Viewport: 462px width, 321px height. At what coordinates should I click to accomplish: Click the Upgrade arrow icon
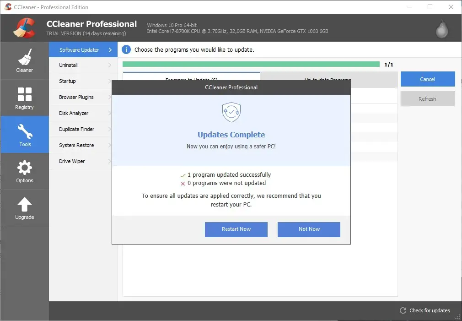pos(24,204)
